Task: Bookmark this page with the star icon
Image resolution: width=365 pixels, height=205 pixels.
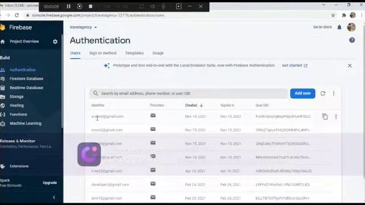Action: 333,15
